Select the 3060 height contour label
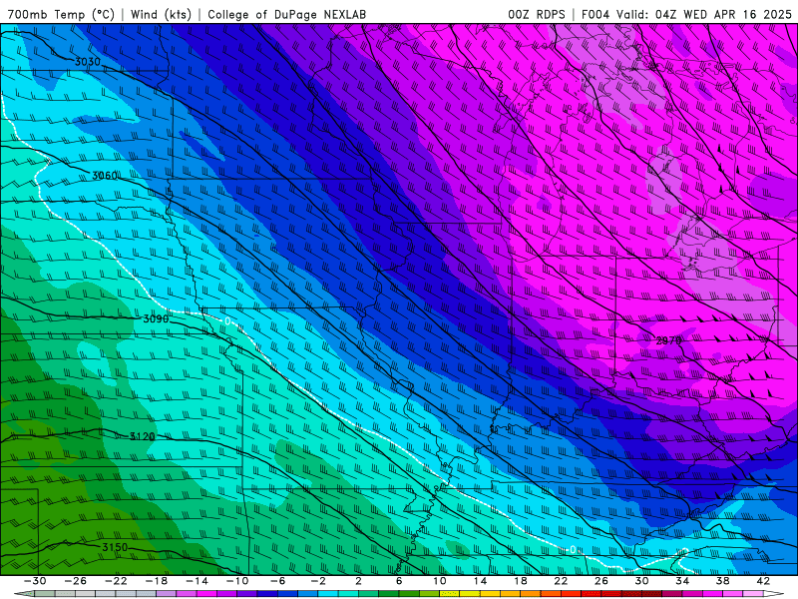 pyautogui.click(x=105, y=176)
